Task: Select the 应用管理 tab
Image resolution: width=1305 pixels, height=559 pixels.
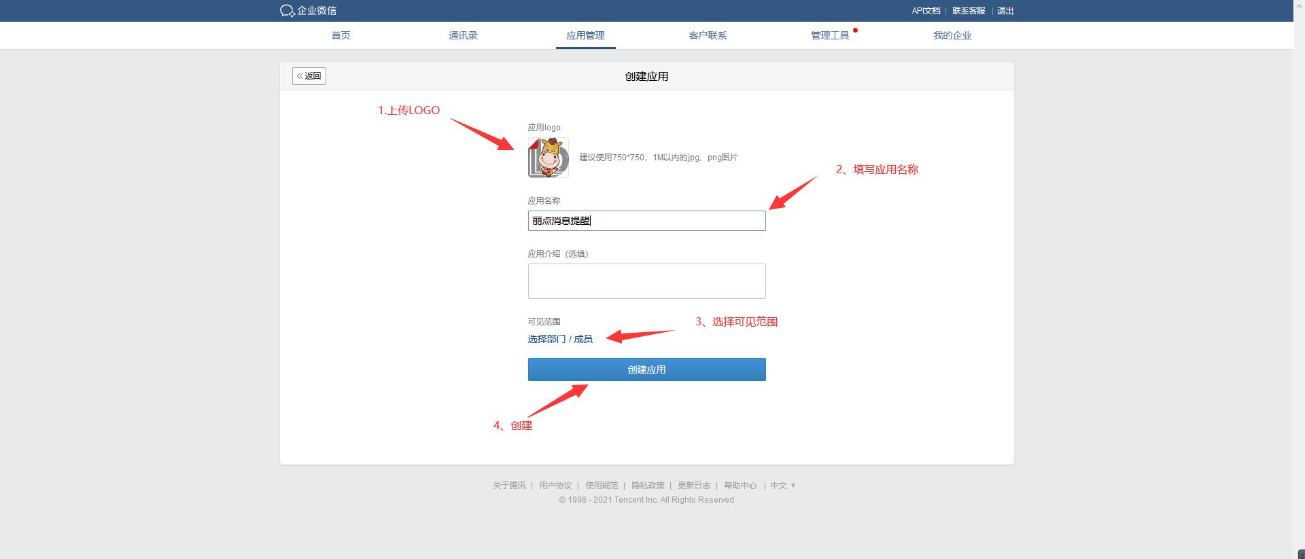Action: 585,35
